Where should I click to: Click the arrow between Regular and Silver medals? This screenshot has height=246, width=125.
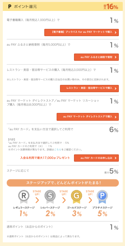[37, 200]
